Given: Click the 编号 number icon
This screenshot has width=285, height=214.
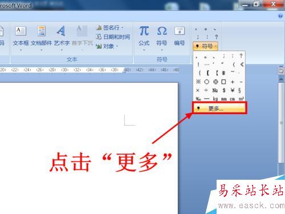Looking at the screenshot, I should [180, 31].
